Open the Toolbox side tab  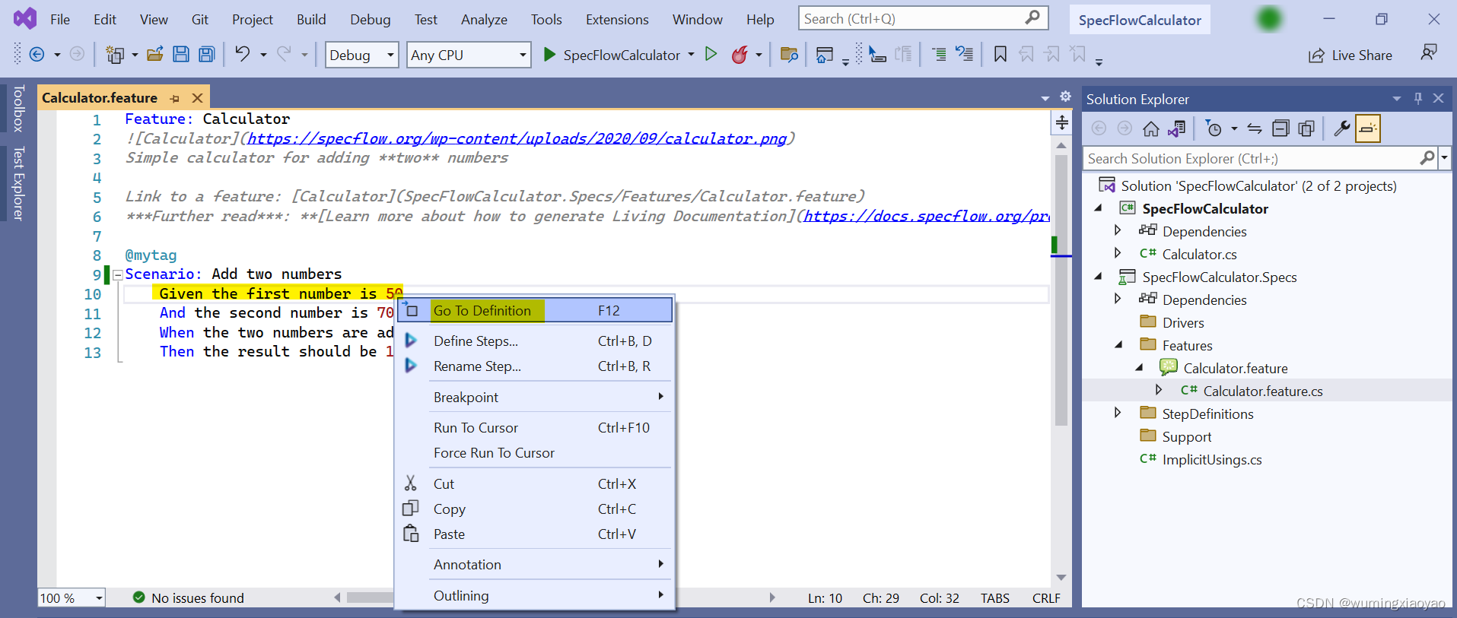tap(19, 108)
